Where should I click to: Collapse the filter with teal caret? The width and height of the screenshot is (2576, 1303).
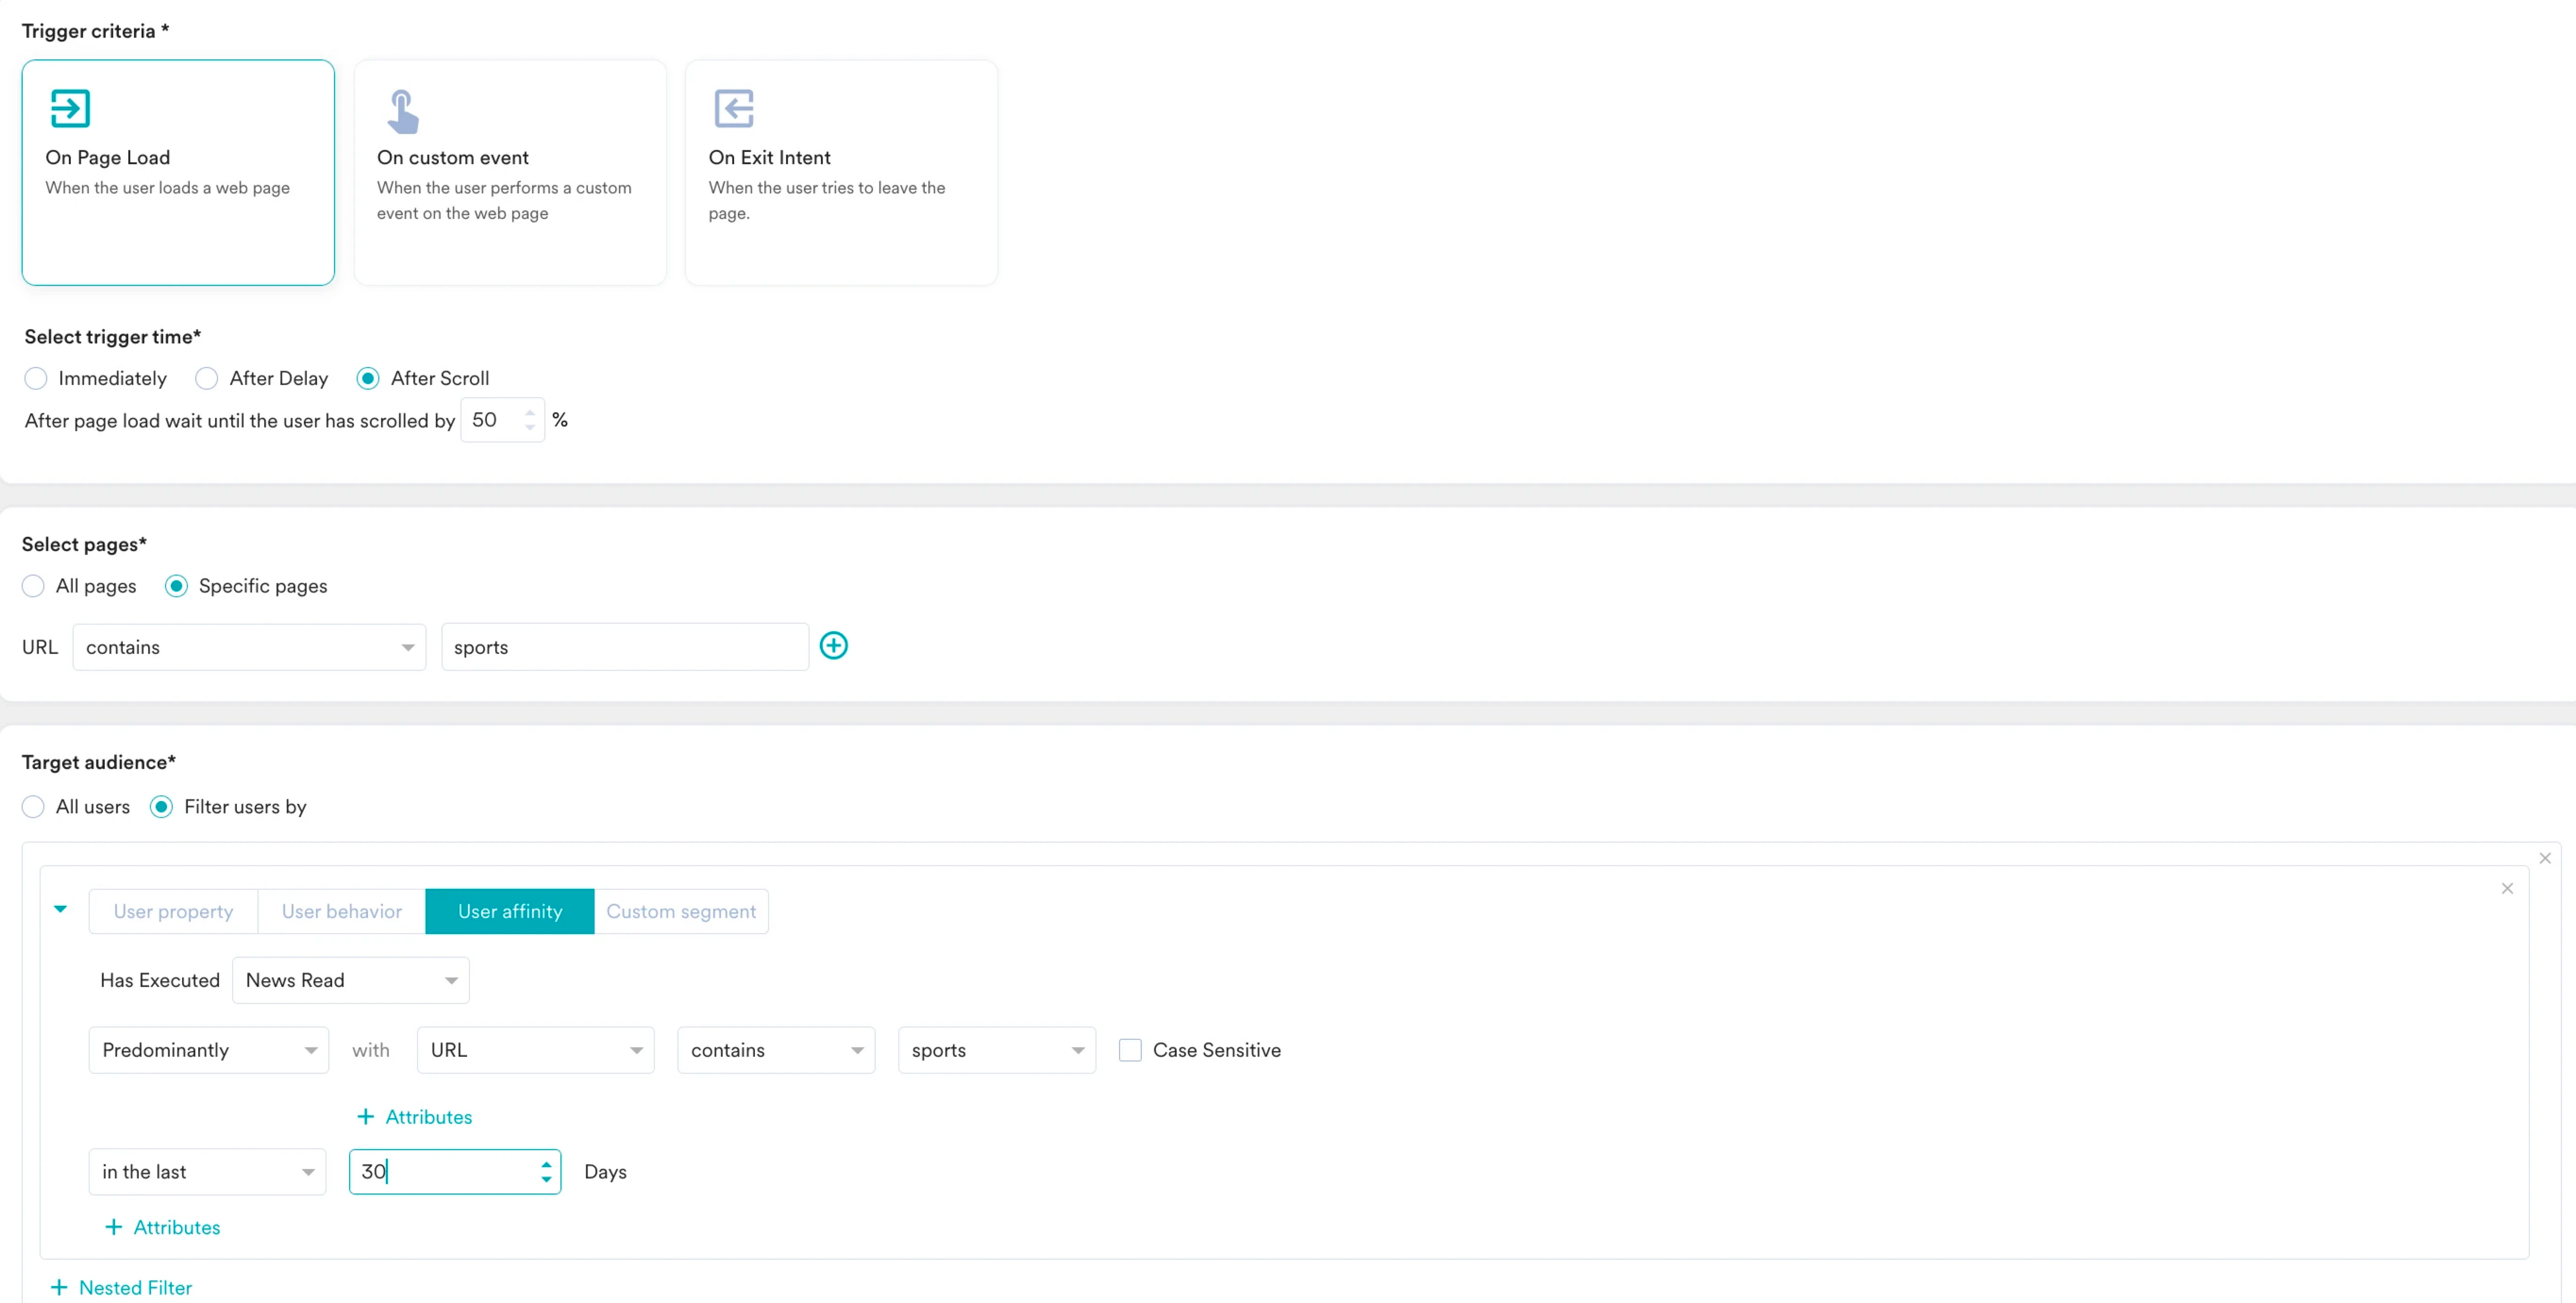[x=61, y=909]
